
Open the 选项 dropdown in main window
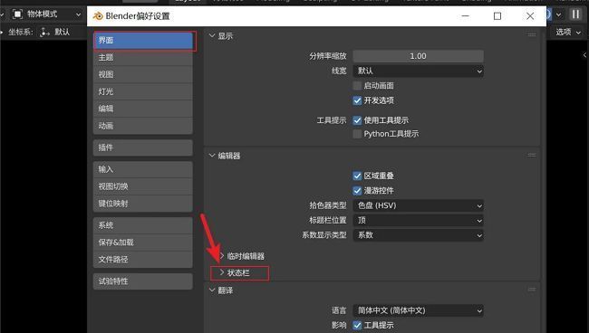[x=568, y=33]
